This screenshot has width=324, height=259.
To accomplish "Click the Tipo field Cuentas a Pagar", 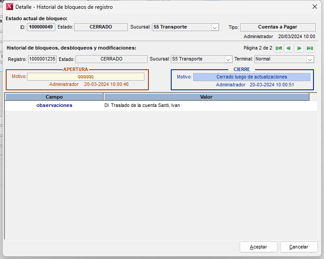I will pos(277,27).
